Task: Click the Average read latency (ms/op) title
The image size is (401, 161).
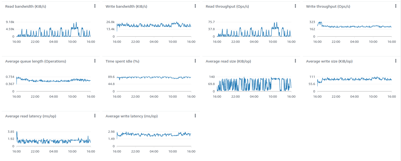Action: click(x=30, y=116)
